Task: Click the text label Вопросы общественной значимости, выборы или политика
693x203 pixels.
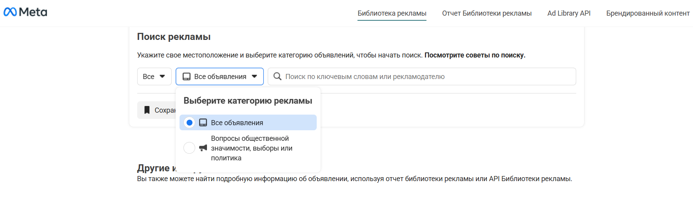Action: pyautogui.click(x=252, y=148)
